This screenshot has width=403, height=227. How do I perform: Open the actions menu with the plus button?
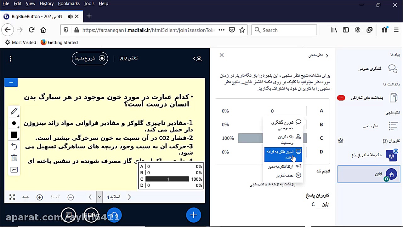pyautogui.click(x=194, y=215)
